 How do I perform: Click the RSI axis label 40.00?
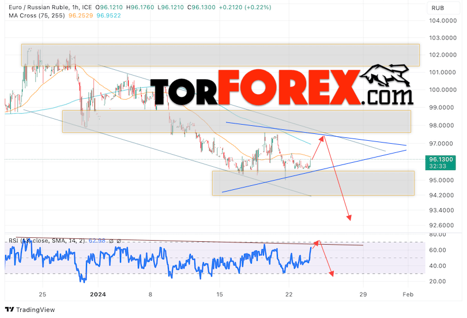[x=438, y=266]
